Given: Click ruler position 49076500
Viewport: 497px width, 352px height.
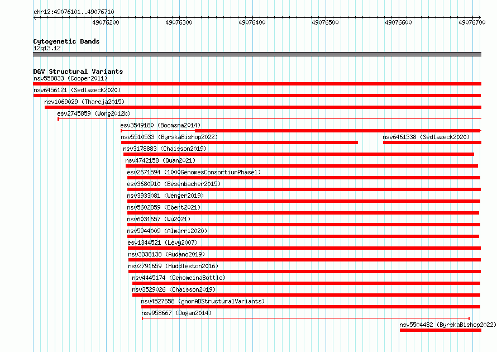Looking at the screenshot, I should (x=326, y=22).
